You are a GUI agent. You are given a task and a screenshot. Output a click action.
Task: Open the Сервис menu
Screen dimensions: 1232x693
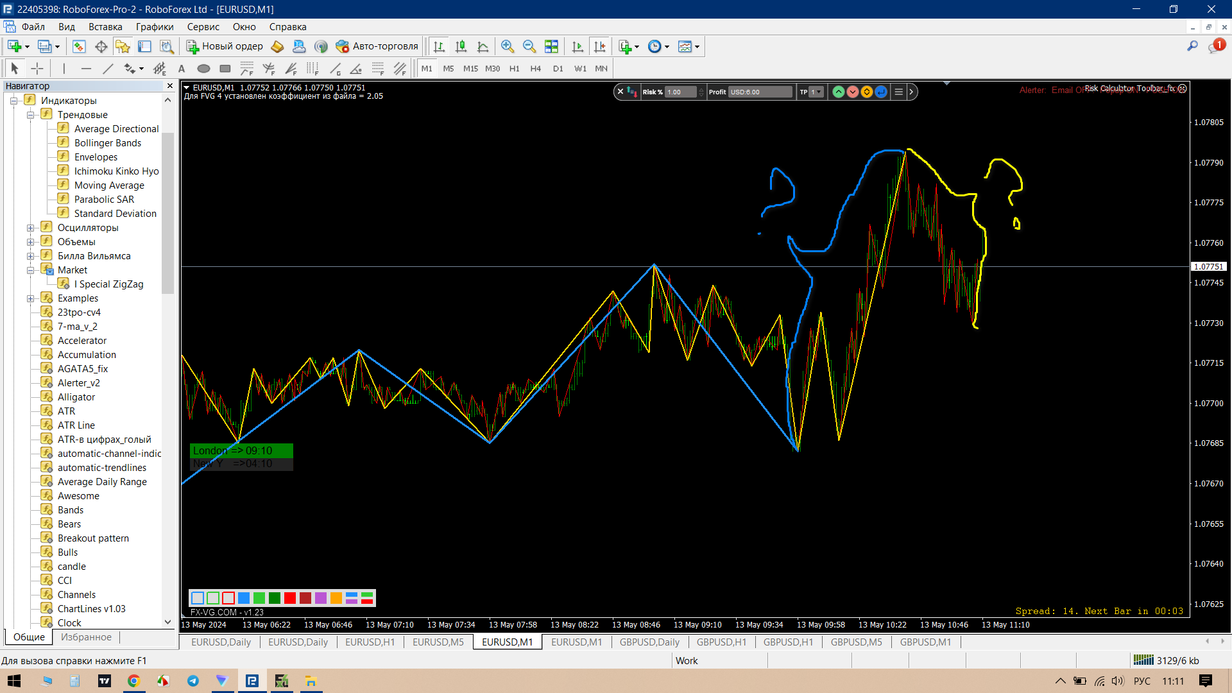(203, 27)
